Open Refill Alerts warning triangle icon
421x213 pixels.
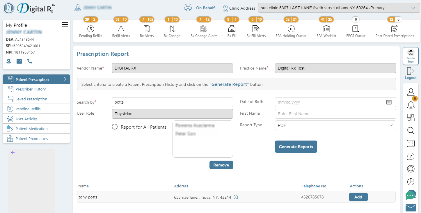121,29
